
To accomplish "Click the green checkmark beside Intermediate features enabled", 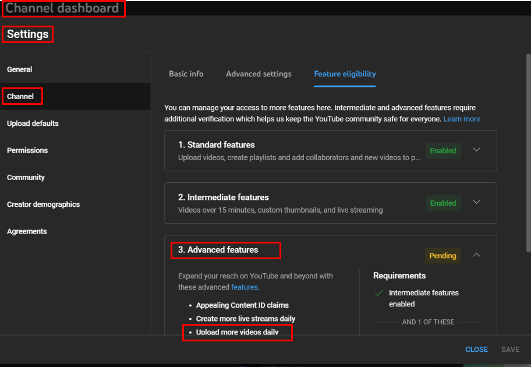I will tap(379, 293).
